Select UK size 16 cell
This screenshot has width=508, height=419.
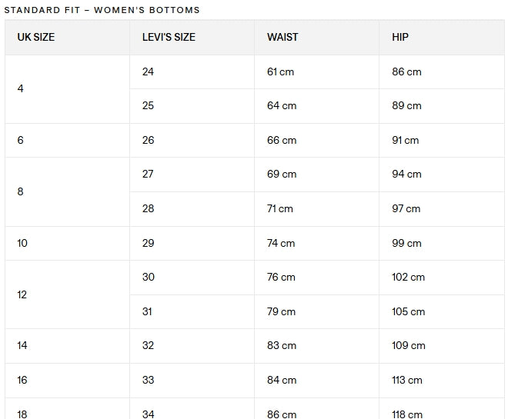tap(68, 381)
